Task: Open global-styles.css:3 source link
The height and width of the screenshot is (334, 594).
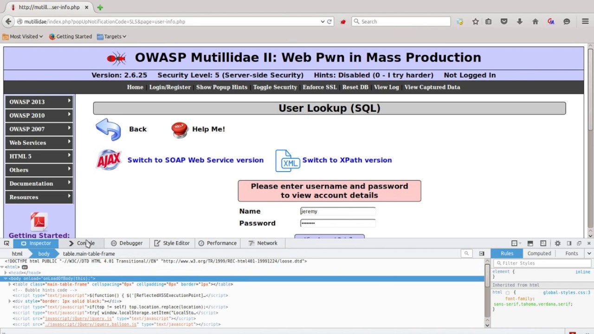Action: click(x=567, y=293)
